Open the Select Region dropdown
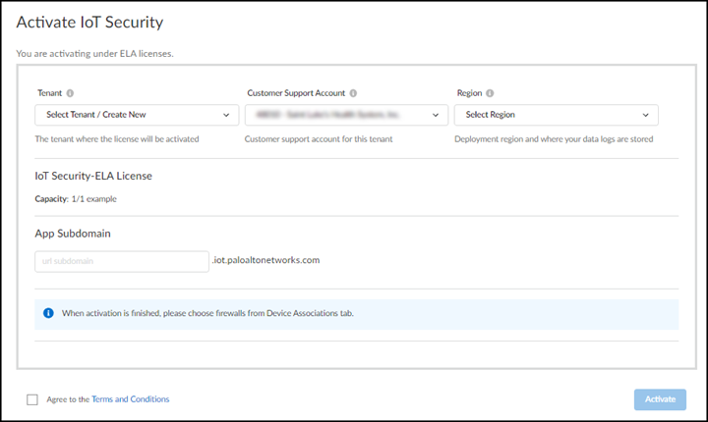Viewport: 708px width, 422px height. click(x=556, y=115)
